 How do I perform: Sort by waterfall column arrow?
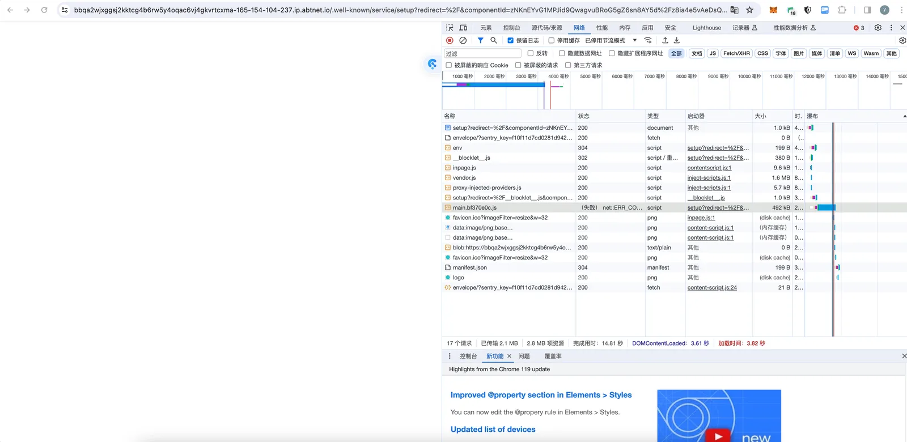[x=904, y=116]
